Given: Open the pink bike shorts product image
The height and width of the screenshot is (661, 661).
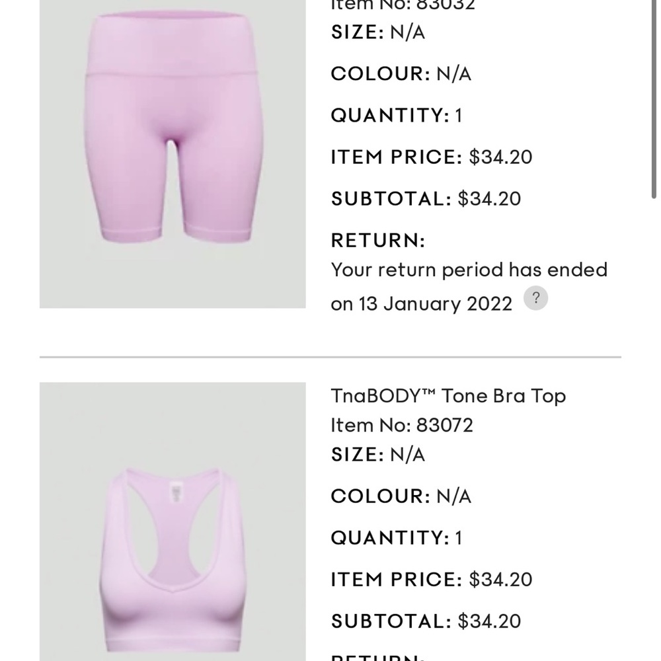Looking at the screenshot, I should pos(173,154).
